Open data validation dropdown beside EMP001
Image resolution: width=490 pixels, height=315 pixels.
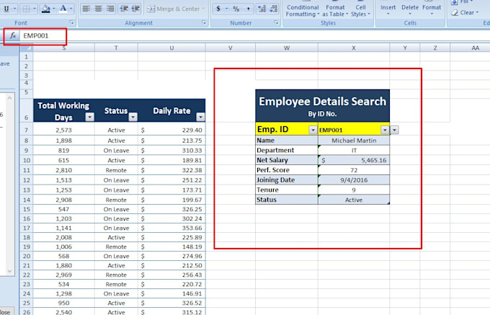(x=394, y=130)
